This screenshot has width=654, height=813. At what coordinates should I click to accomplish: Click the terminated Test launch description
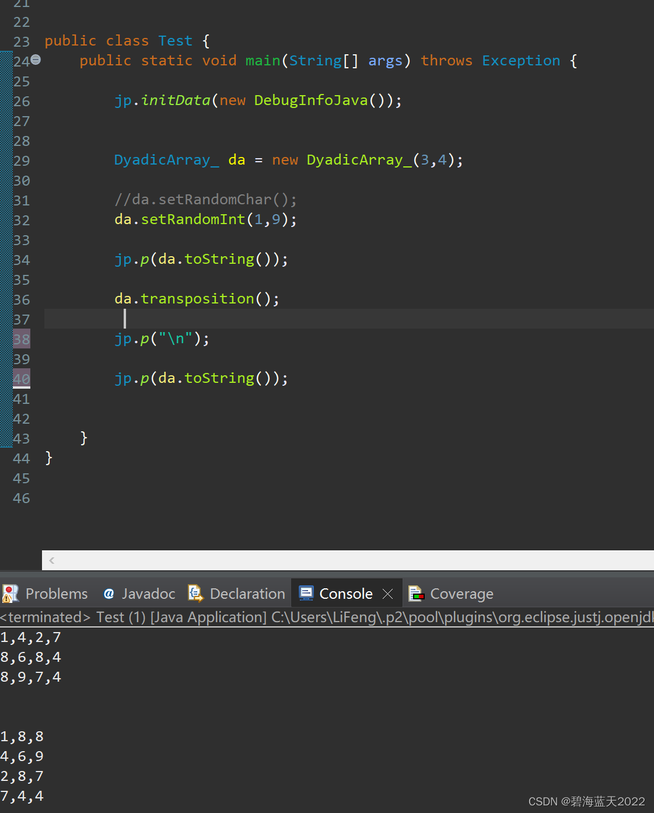[327, 617]
